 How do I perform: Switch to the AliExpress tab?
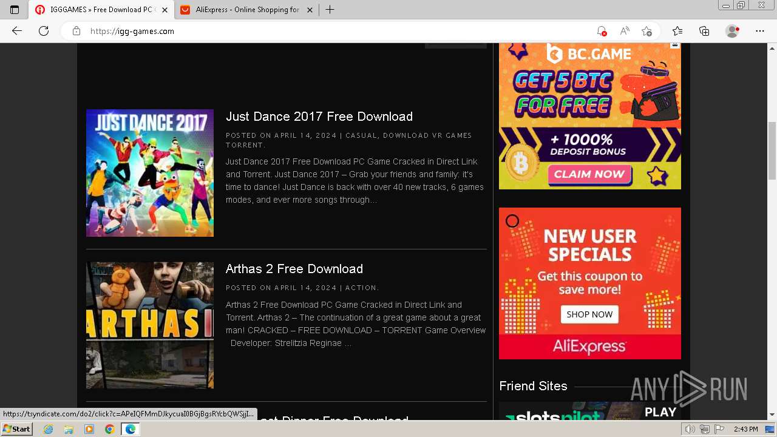pos(246,10)
